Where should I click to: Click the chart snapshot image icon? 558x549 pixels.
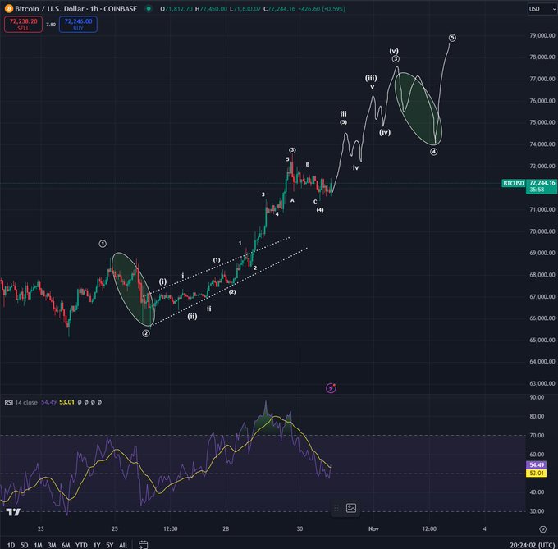pyautogui.click(x=351, y=508)
